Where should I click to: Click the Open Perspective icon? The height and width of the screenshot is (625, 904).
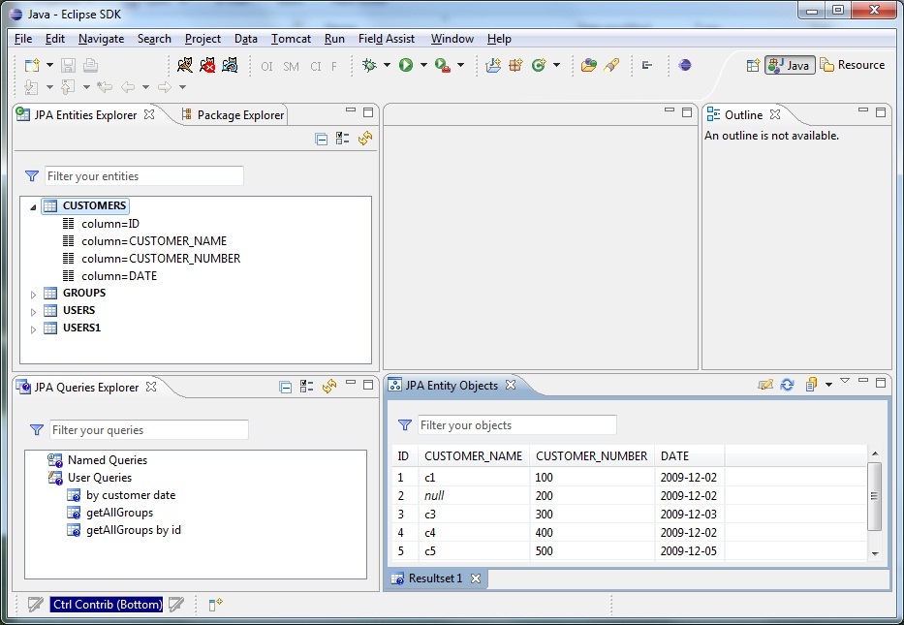pos(753,65)
